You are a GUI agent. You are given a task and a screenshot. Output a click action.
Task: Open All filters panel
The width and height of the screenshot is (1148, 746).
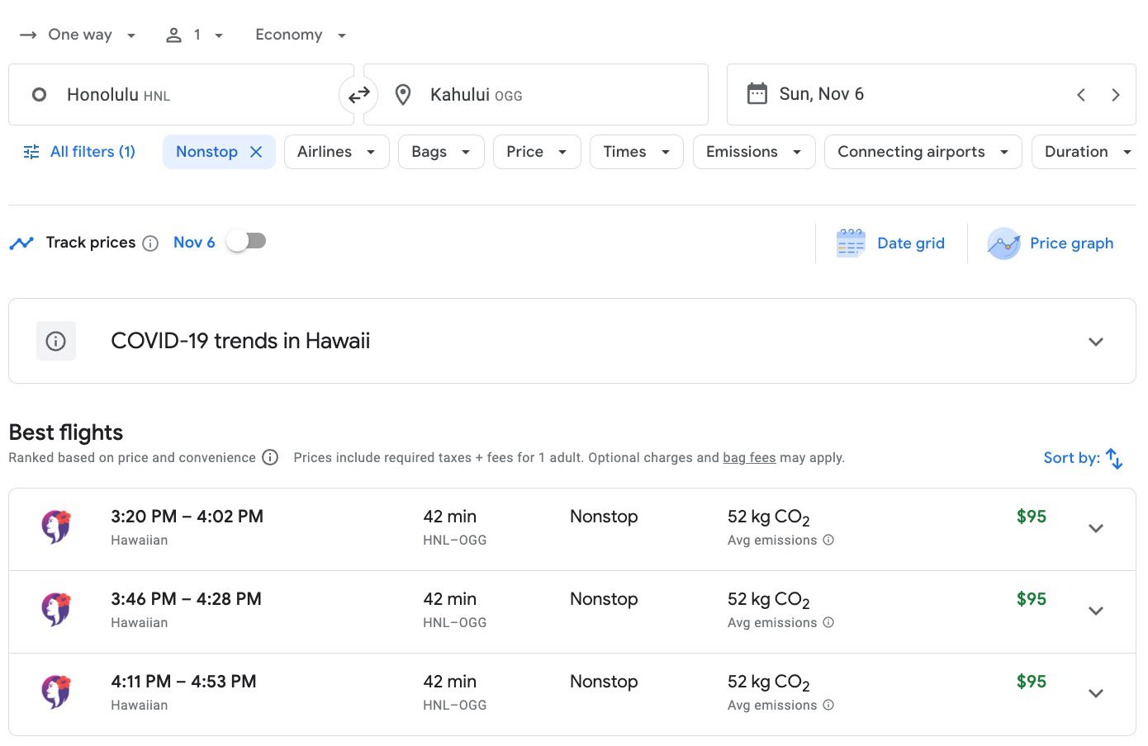[x=80, y=152]
